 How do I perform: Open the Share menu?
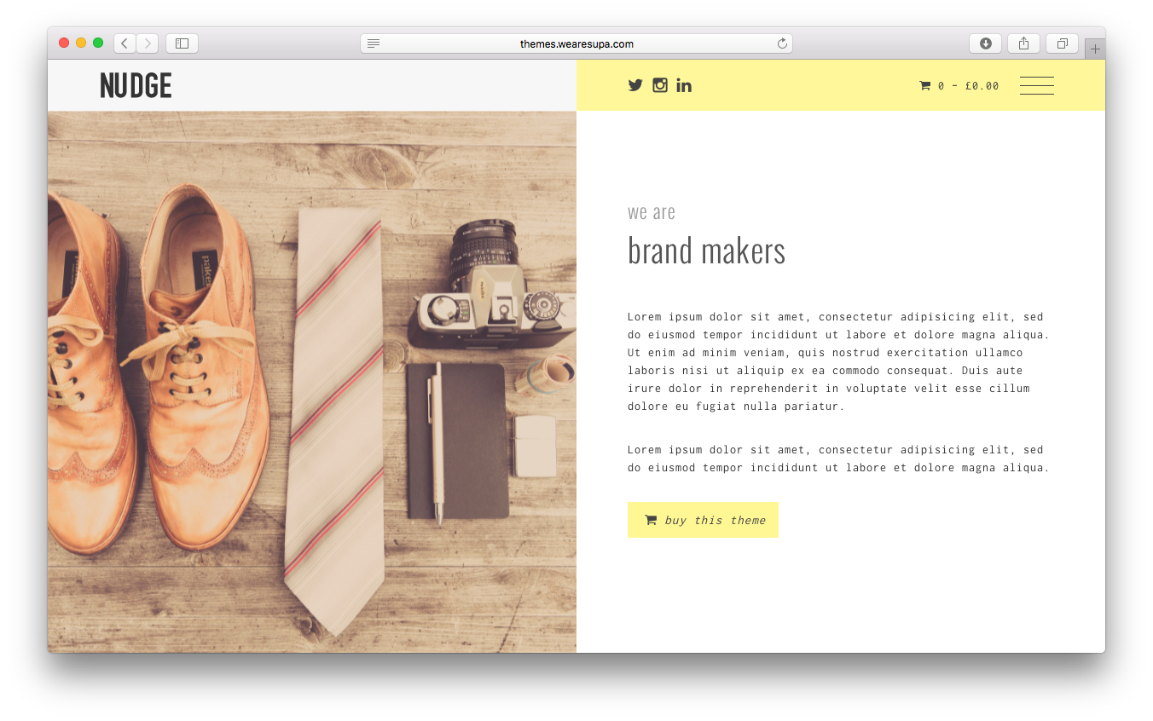1023,43
